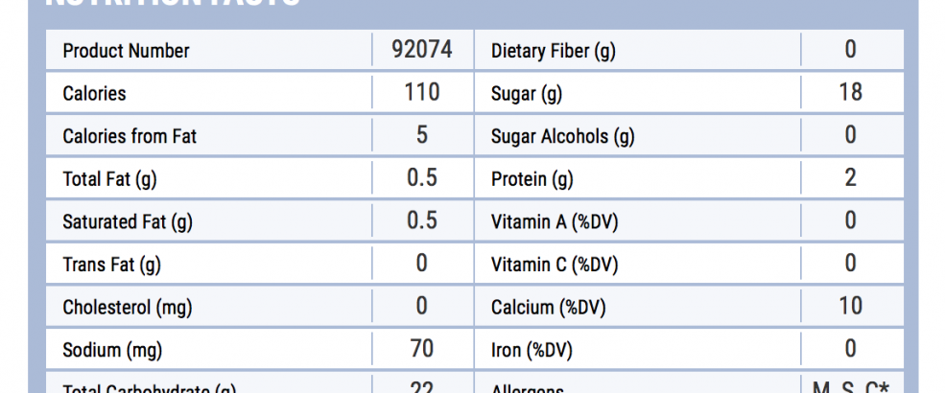Click the Product Number value 92074
The image size is (945, 393).
click(421, 50)
